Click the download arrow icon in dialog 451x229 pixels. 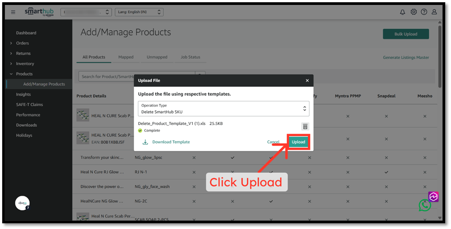point(145,142)
